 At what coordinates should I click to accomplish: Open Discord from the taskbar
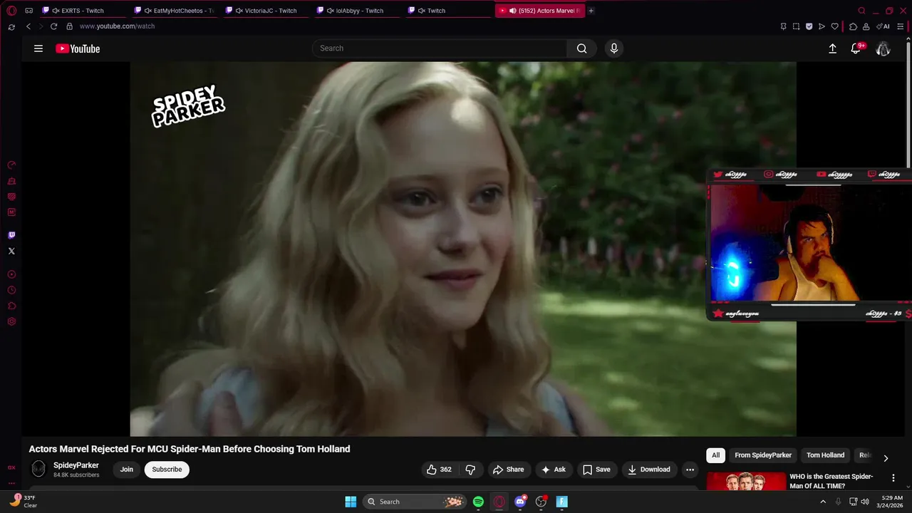pos(521,502)
